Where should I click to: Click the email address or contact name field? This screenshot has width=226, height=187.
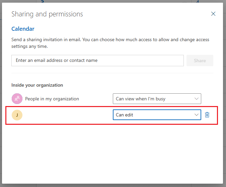coord(97,61)
